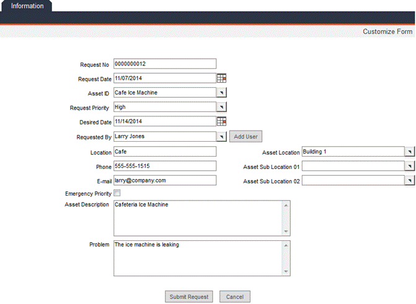Expand the Asset Location dropdown
Image resolution: width=416 pixels, height=304 pixels.
click(409, 152)
